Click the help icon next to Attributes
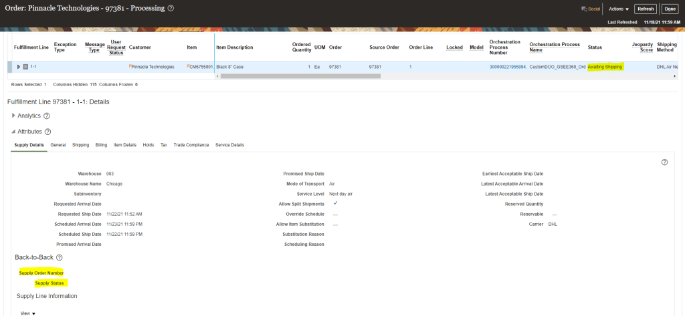The height and width of the screenshot is (316, 685). (48, 132)
